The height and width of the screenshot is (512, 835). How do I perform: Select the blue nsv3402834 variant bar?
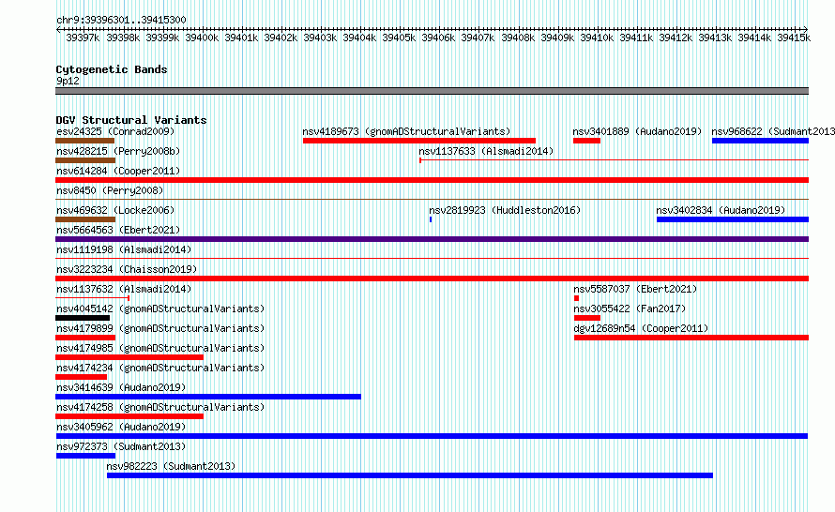coord(732,219)
